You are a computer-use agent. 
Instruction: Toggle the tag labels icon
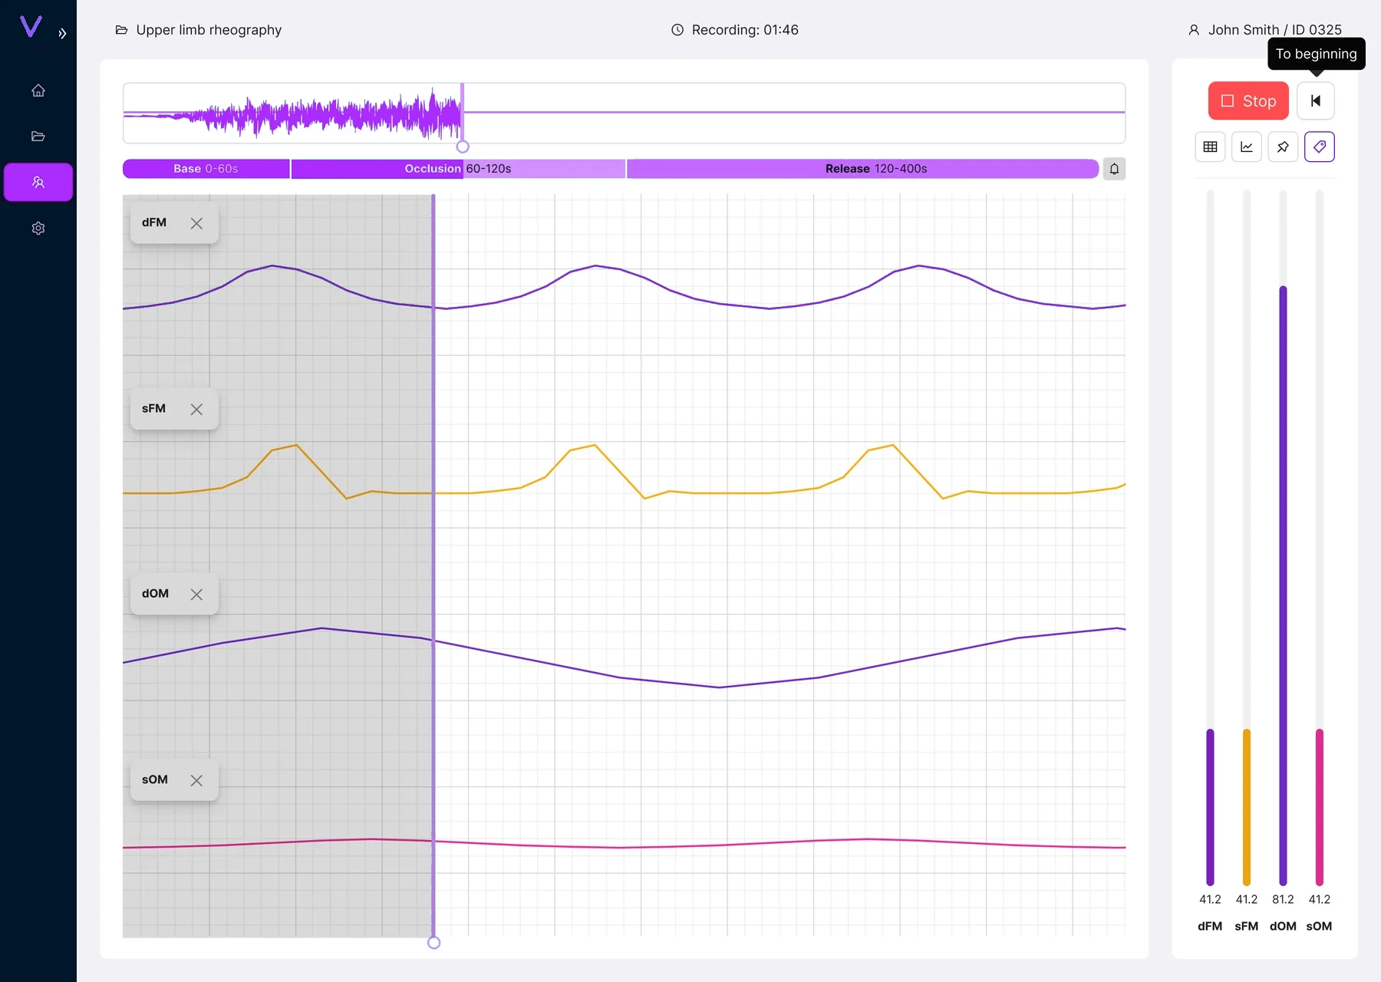[1320, 147]
